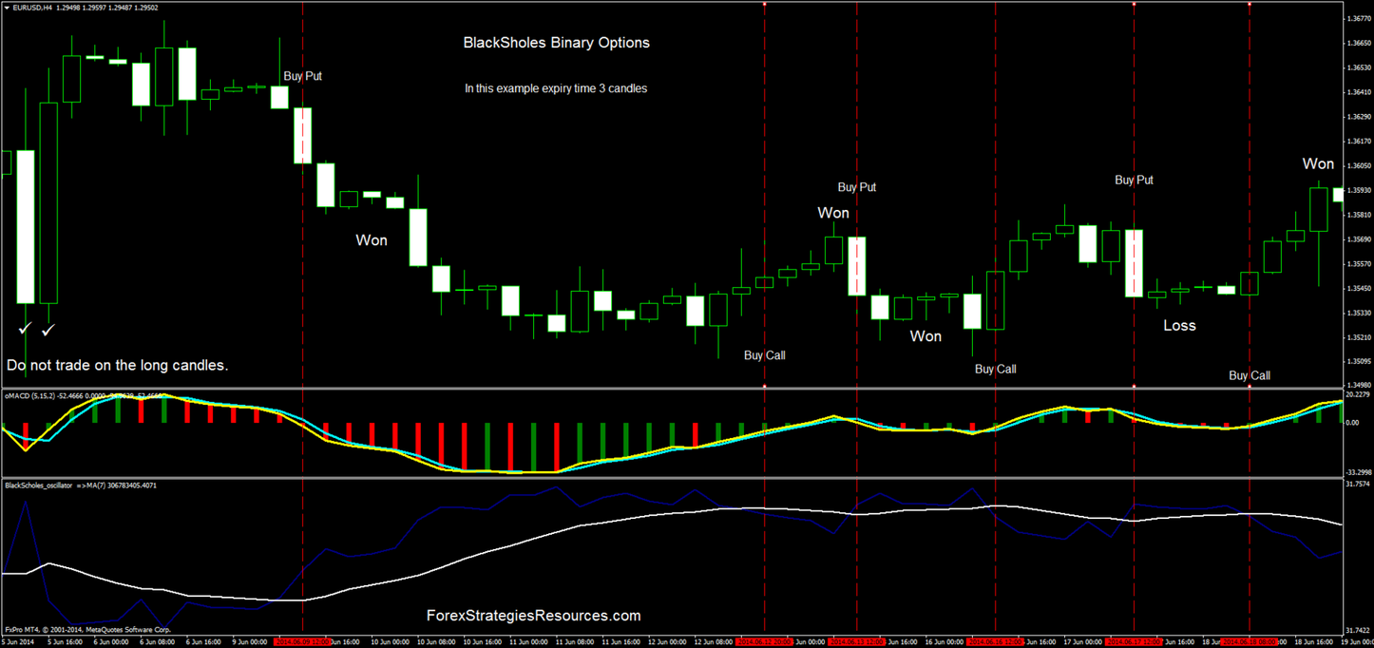
Task: Click the 1.35450 price on the right scale
Action: pos(1361,288)
